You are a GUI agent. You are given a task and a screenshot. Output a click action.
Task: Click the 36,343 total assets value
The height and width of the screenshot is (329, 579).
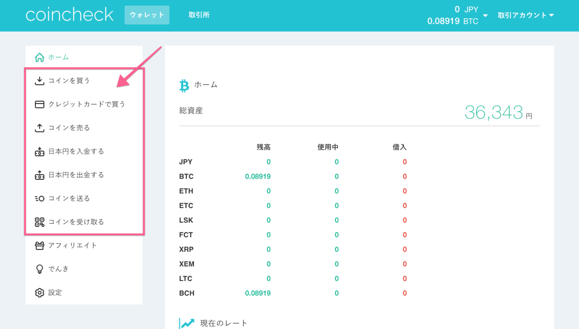[494, 112]
